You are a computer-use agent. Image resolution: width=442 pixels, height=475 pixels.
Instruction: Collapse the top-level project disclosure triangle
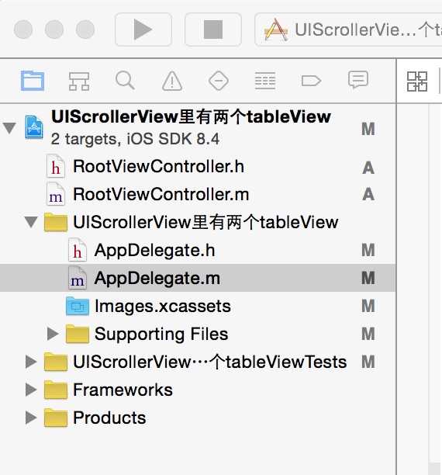(9, 127)
